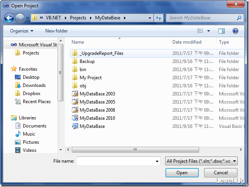Image resolution: width=249 pixels, height=187 pixels.
Task: Click the search magnifier icon
Action: (x=239, y=18)
